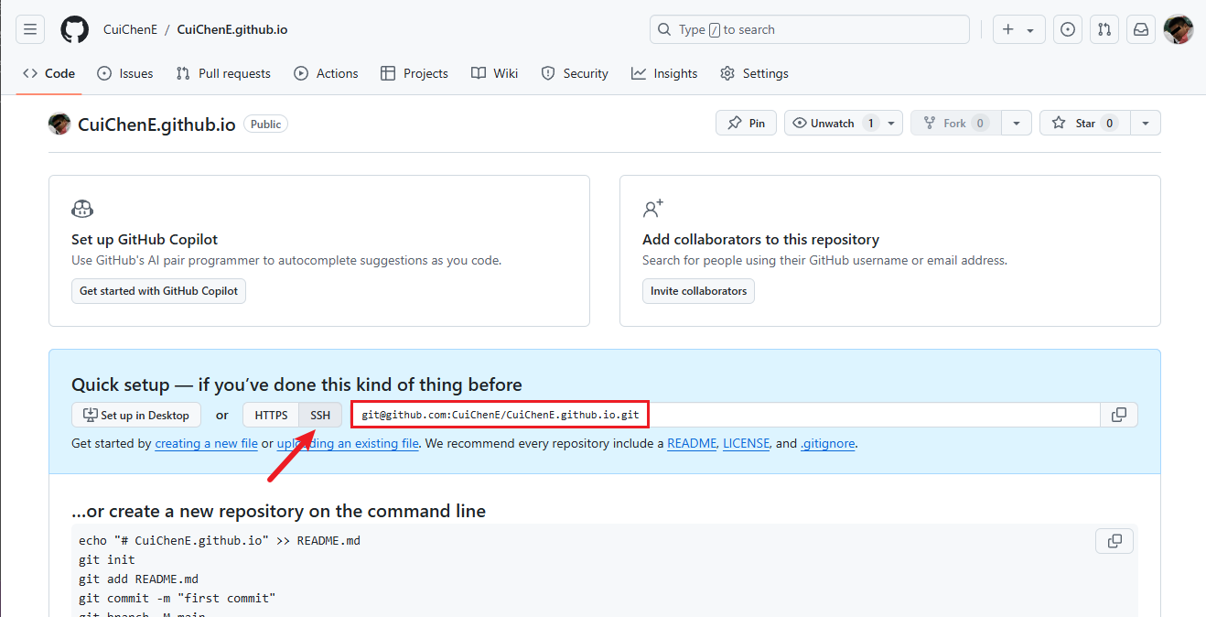Image resolution: width=1206 pixels, height=617 pixels.
Task: Open the Pull requests tab
Action: (x=223, y=73)
